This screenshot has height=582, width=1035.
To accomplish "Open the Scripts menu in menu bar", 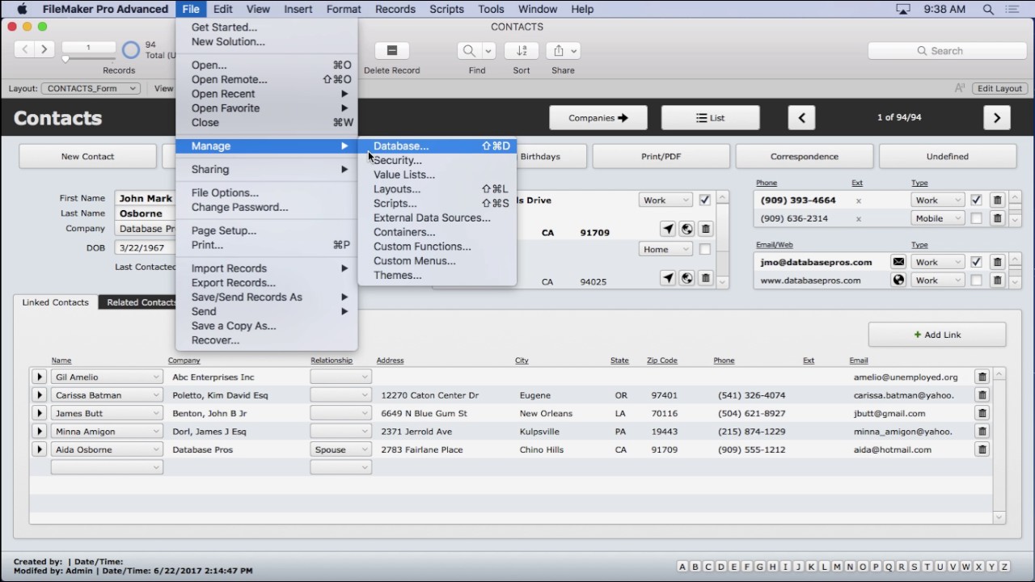I will pyautogui.click(x=446, y=9).
